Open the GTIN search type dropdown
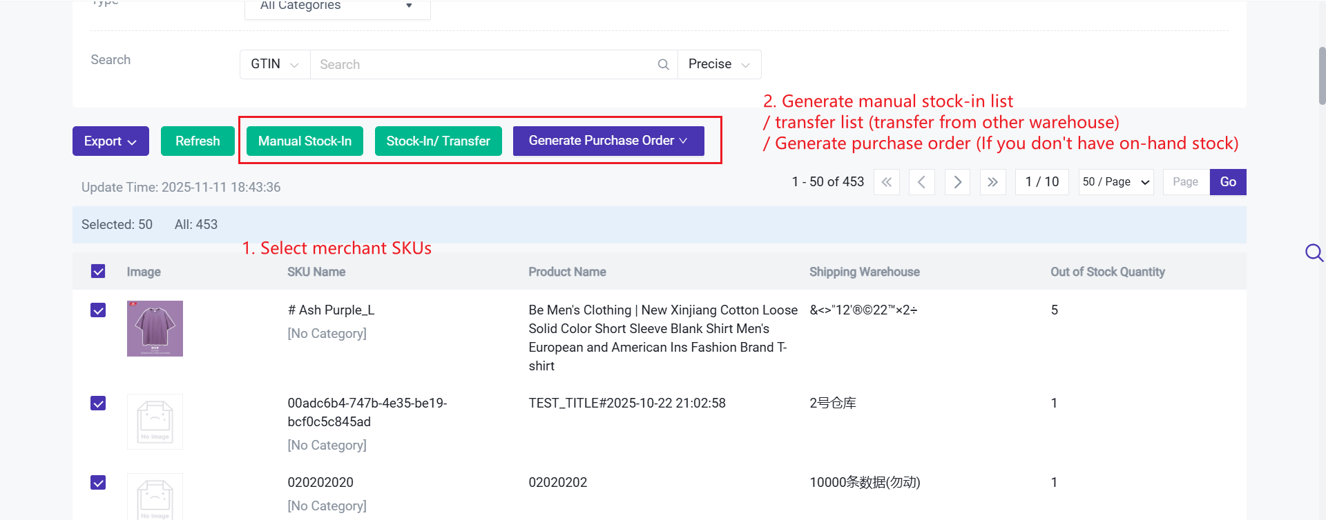This screenshot has width=1326, height=520. pos(274,65)
